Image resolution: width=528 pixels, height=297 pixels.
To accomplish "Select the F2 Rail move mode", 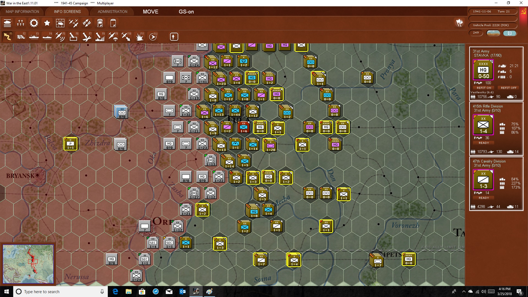I will (21, 37).
